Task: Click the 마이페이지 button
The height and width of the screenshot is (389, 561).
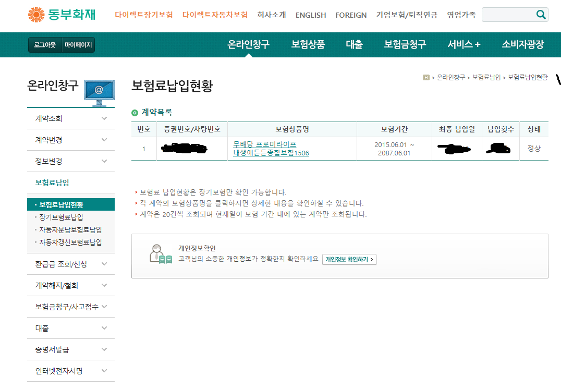Action: pos(78,45)
